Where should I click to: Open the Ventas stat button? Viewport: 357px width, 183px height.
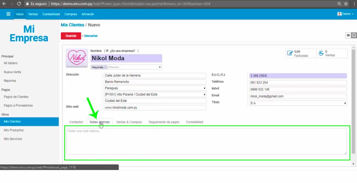coord(332,53)
